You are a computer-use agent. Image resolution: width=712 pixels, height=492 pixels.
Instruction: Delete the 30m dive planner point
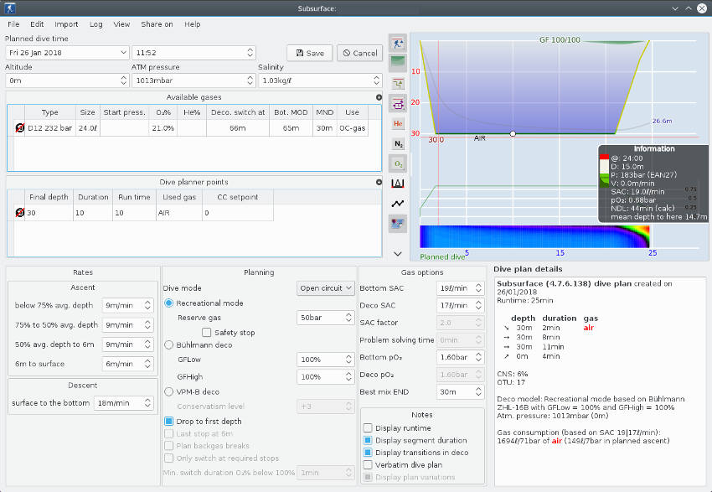click(x=18, y=213)
